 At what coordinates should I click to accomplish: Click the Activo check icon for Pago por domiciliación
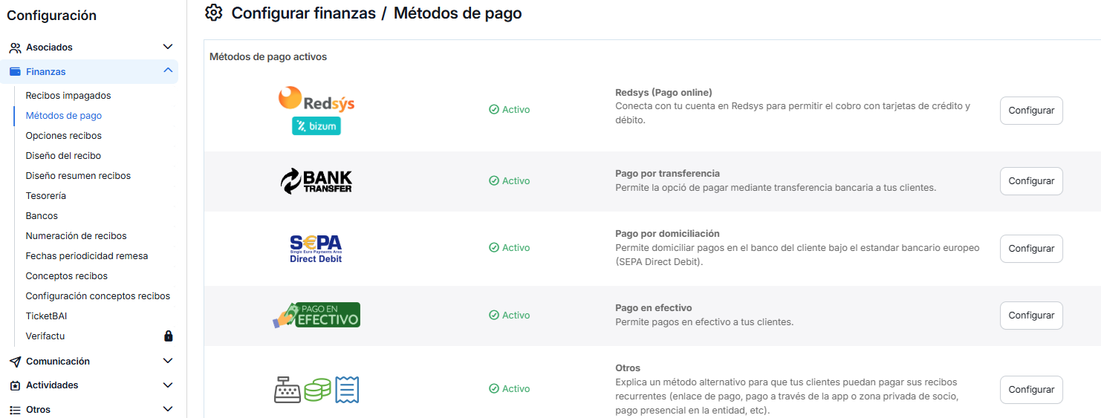click(x=494, y=248)
